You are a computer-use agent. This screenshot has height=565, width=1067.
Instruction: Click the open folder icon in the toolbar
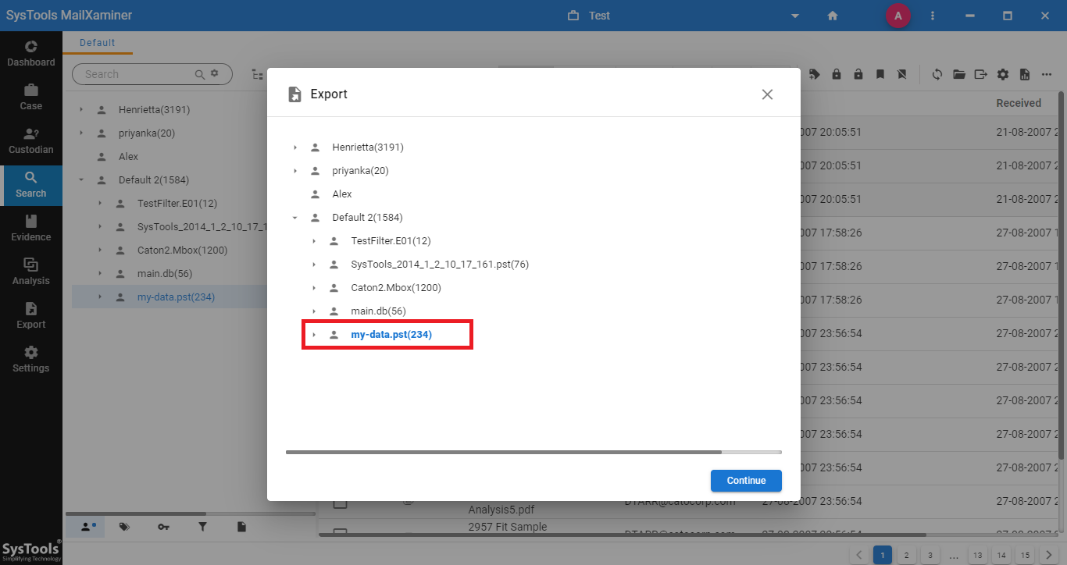pos(959,74)
